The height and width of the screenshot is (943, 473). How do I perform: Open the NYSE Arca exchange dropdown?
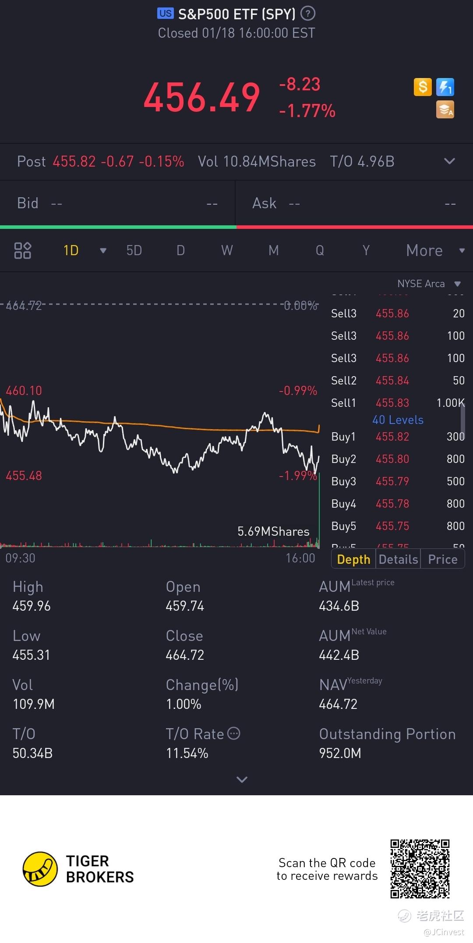click(429, 284)
